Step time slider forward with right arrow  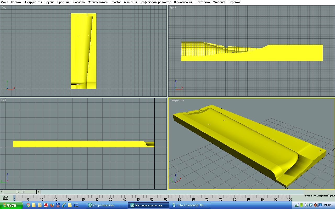(x=38, y=192)
